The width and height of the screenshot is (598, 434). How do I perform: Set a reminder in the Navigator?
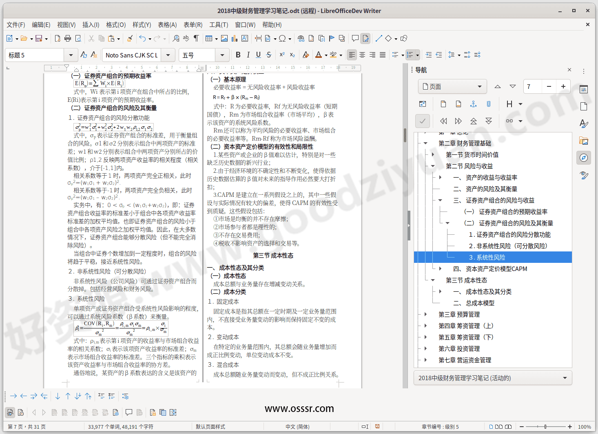(489, 104)
